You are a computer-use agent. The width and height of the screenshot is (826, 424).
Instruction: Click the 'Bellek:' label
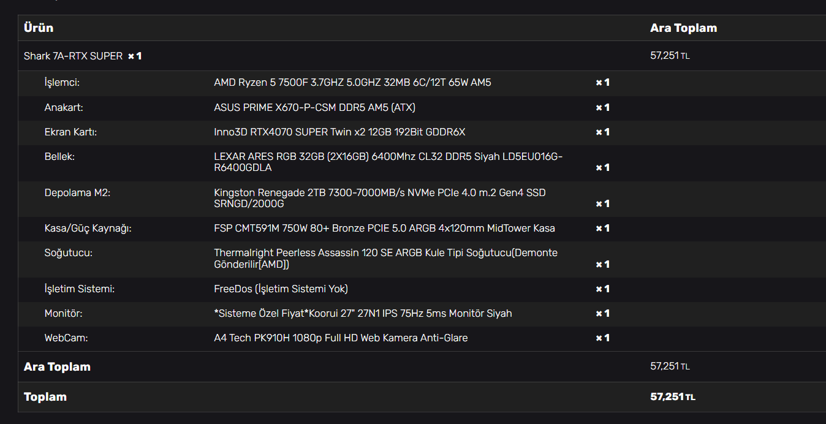coord(59,156)
